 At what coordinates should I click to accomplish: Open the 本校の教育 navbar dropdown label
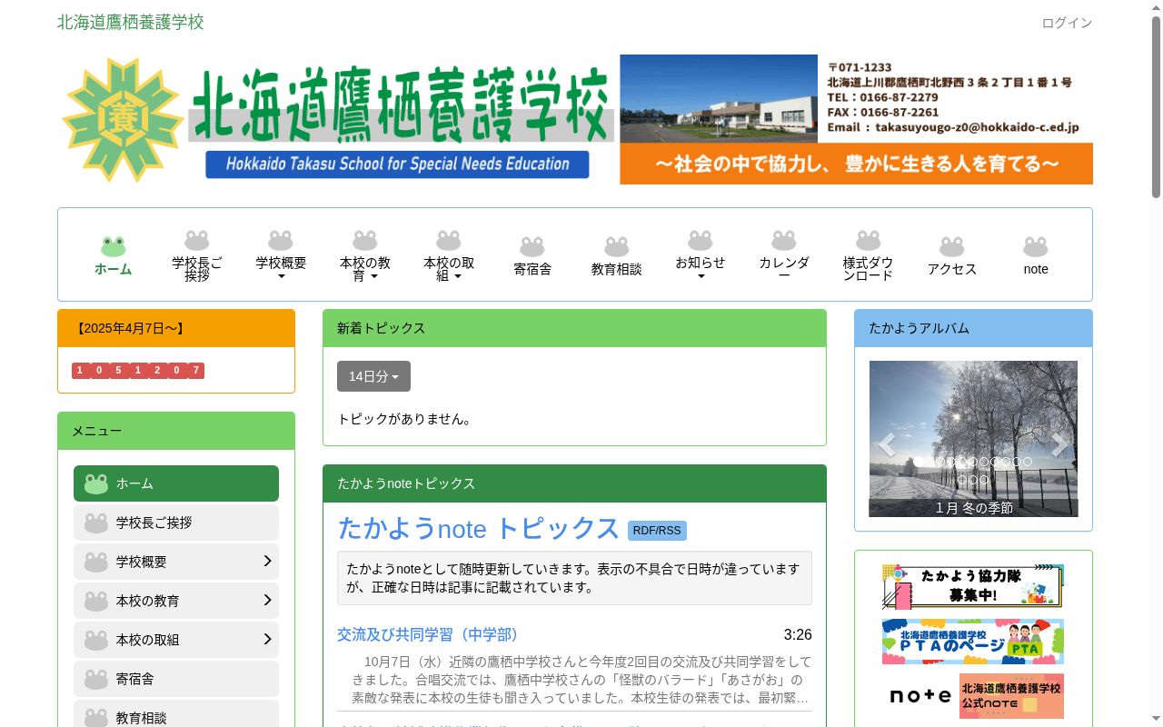pyautogui.click(x=365, y=269)
